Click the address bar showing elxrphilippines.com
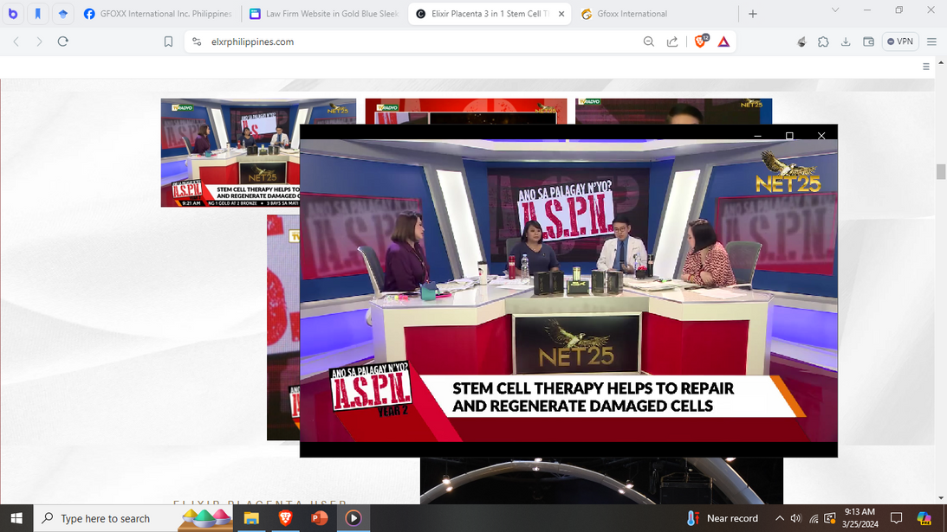The height and width of the screenshot is (532, 947). [x=416, y=42]
